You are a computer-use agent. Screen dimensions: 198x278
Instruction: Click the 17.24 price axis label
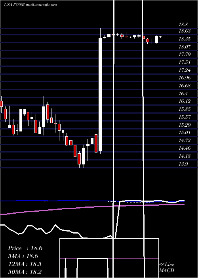[185, 70]
